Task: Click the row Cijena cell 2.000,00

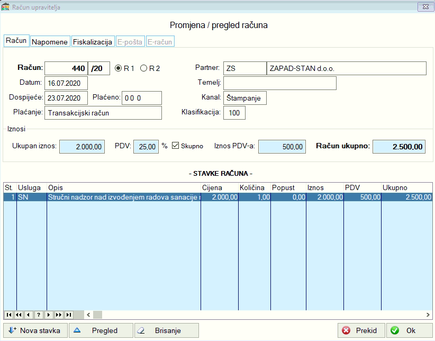Action: click(x=220, y=197)
